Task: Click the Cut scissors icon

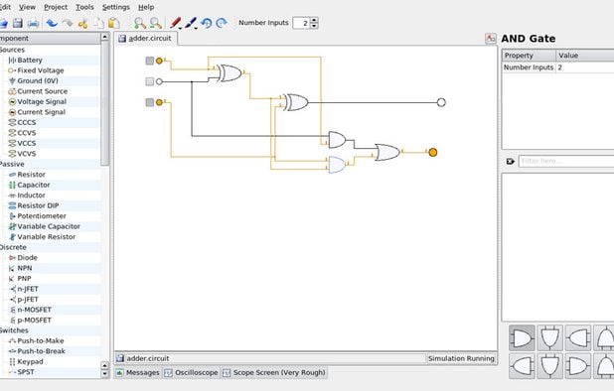Action: tap(82, 24)
